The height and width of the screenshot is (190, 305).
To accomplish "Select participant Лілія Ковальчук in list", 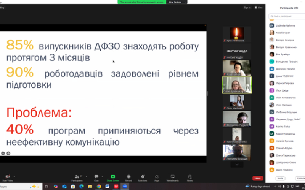I will [x=287, y=98].
